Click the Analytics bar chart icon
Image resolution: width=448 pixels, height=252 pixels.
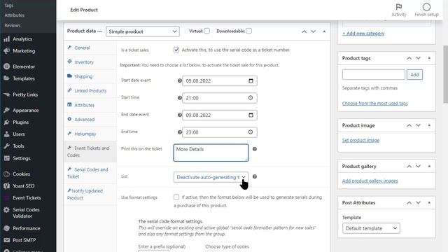pos(6,39)
